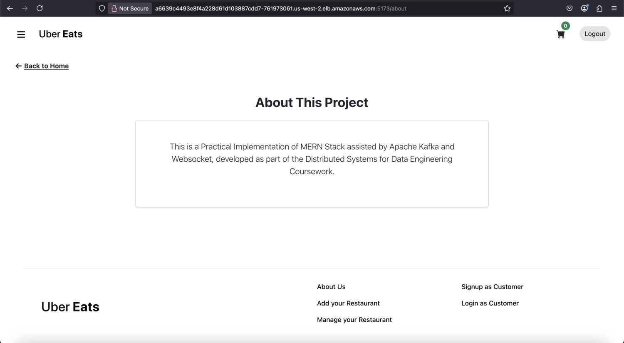Click the About This Project heading

312,103
